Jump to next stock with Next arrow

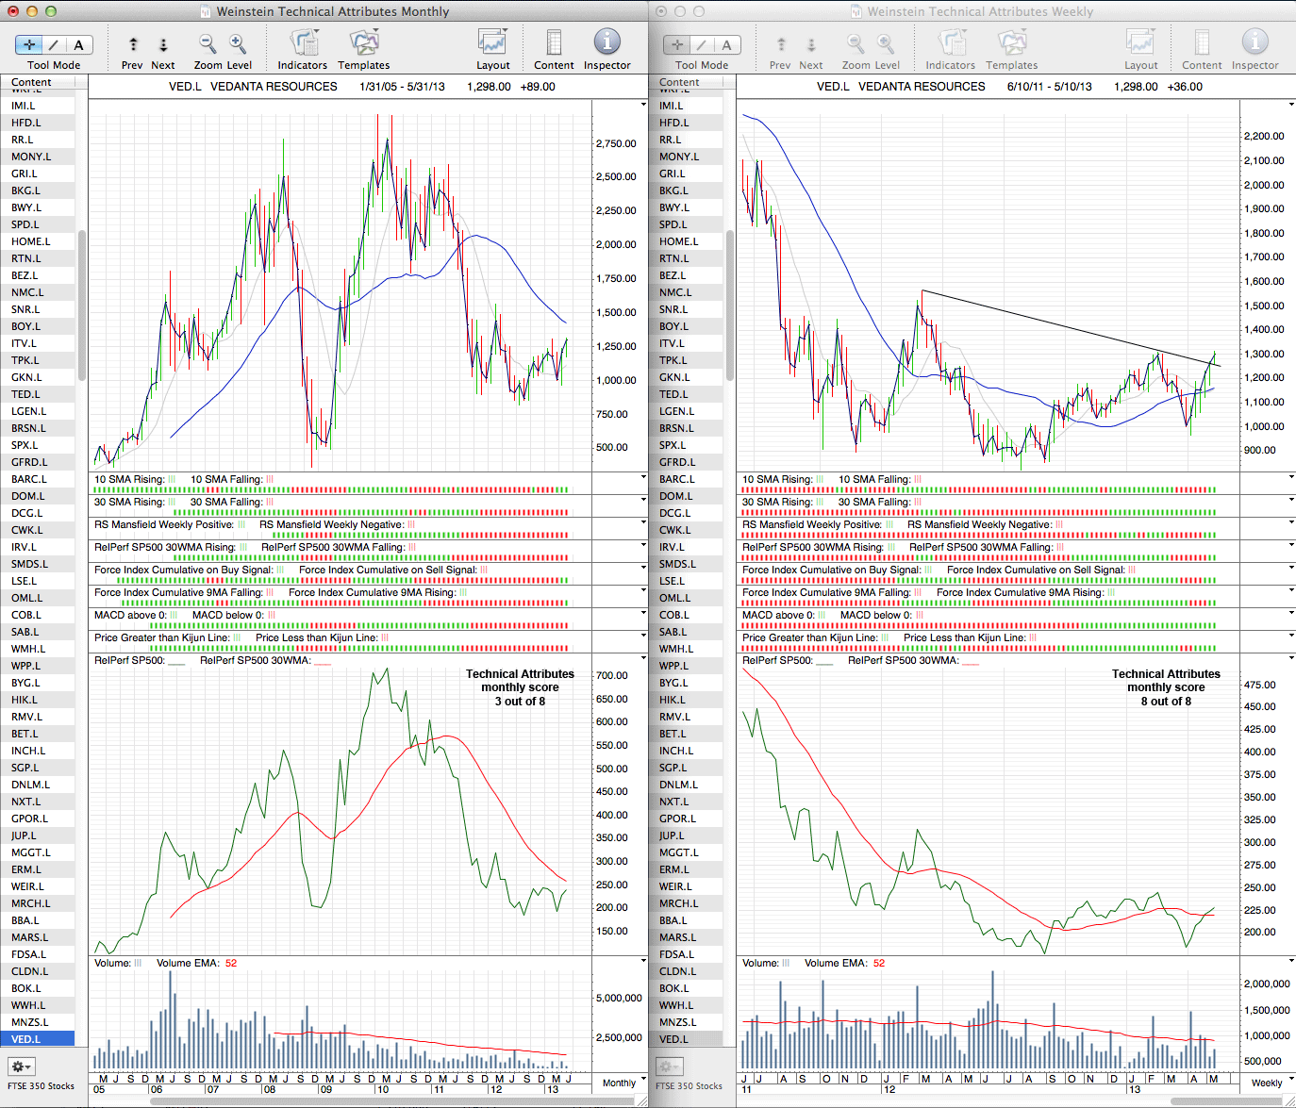(x=163, y=44)
